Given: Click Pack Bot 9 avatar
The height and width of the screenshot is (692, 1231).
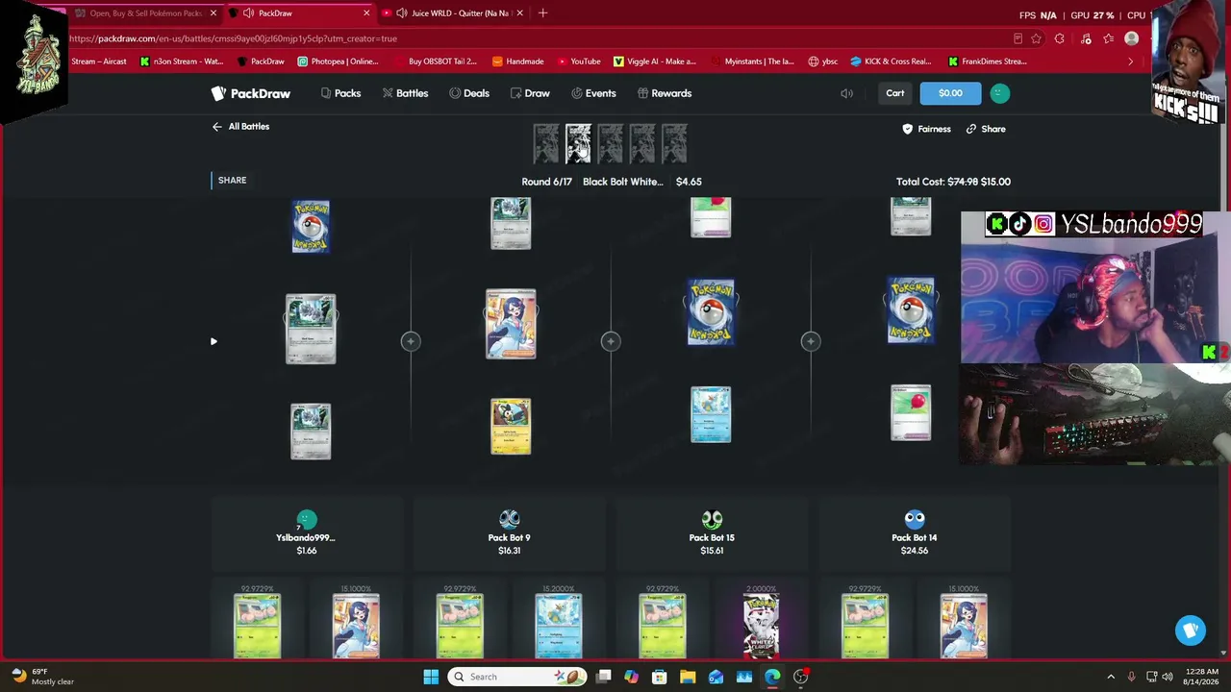Looking at the screenshot, I should (x=510, y=520).
